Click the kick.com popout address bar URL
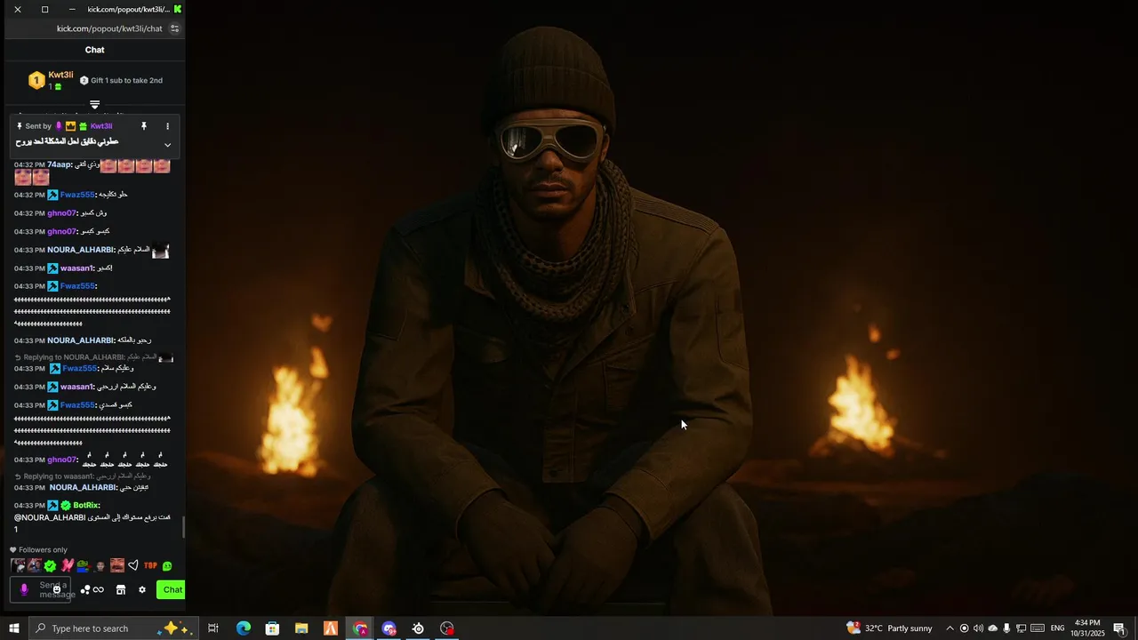 tap(109, 28)
